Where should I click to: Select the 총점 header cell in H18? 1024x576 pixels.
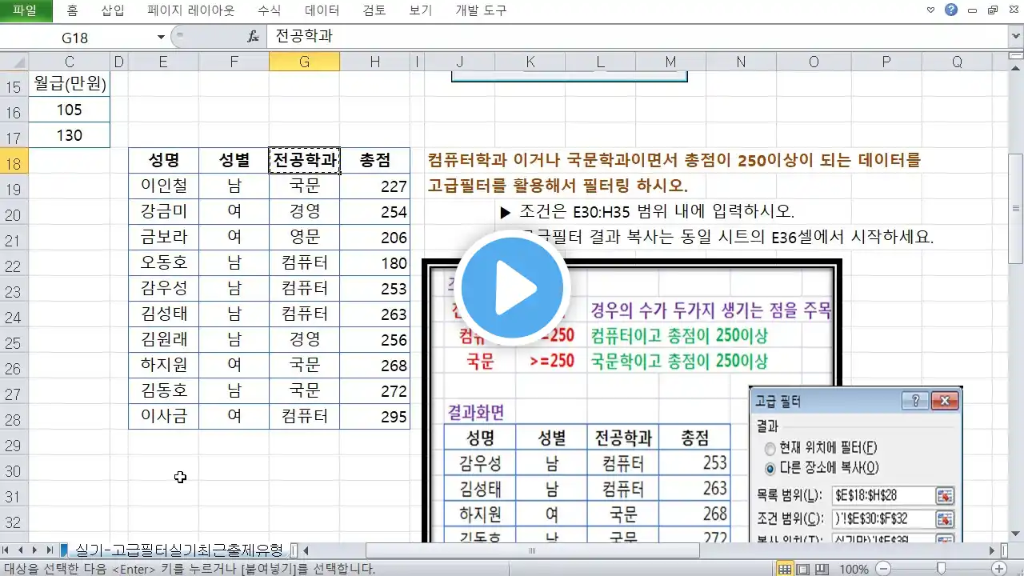click(374, 161)
